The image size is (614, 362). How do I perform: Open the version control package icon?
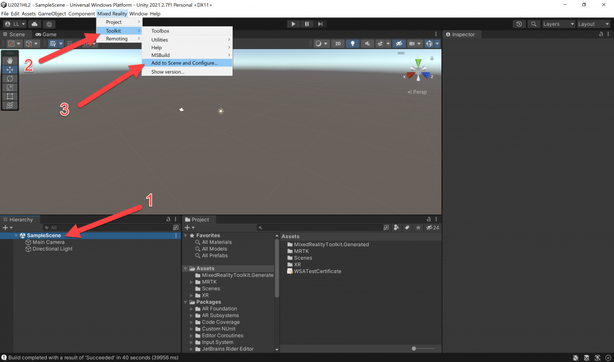tap(49, 24)
